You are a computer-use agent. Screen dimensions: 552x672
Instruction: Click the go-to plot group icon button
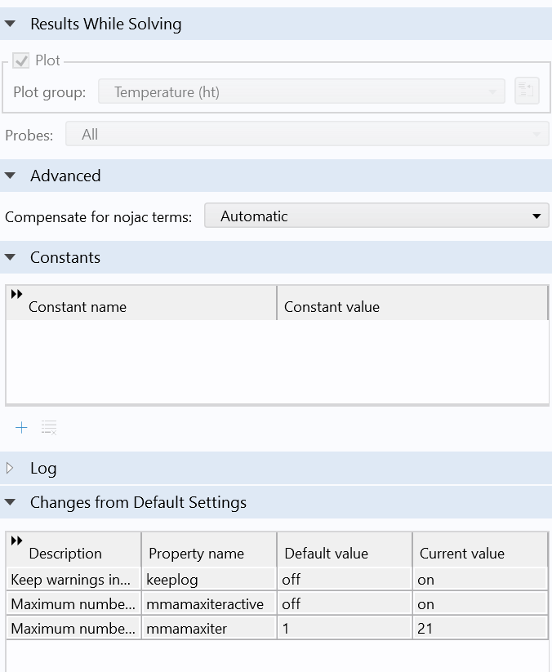(527, 91)
